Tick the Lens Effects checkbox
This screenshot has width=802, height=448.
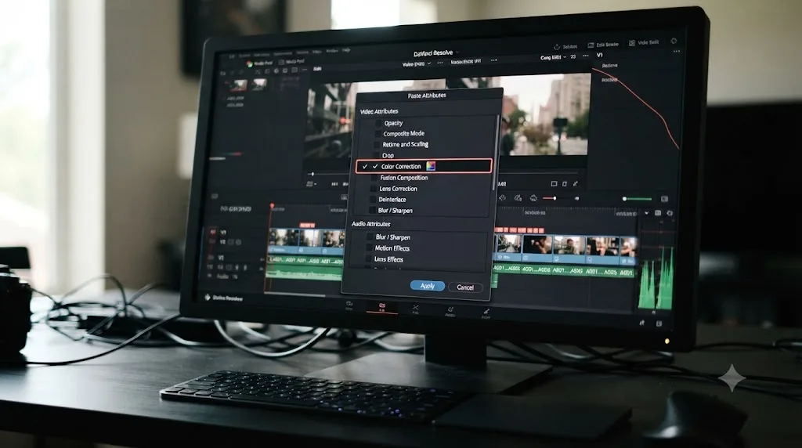369,259
